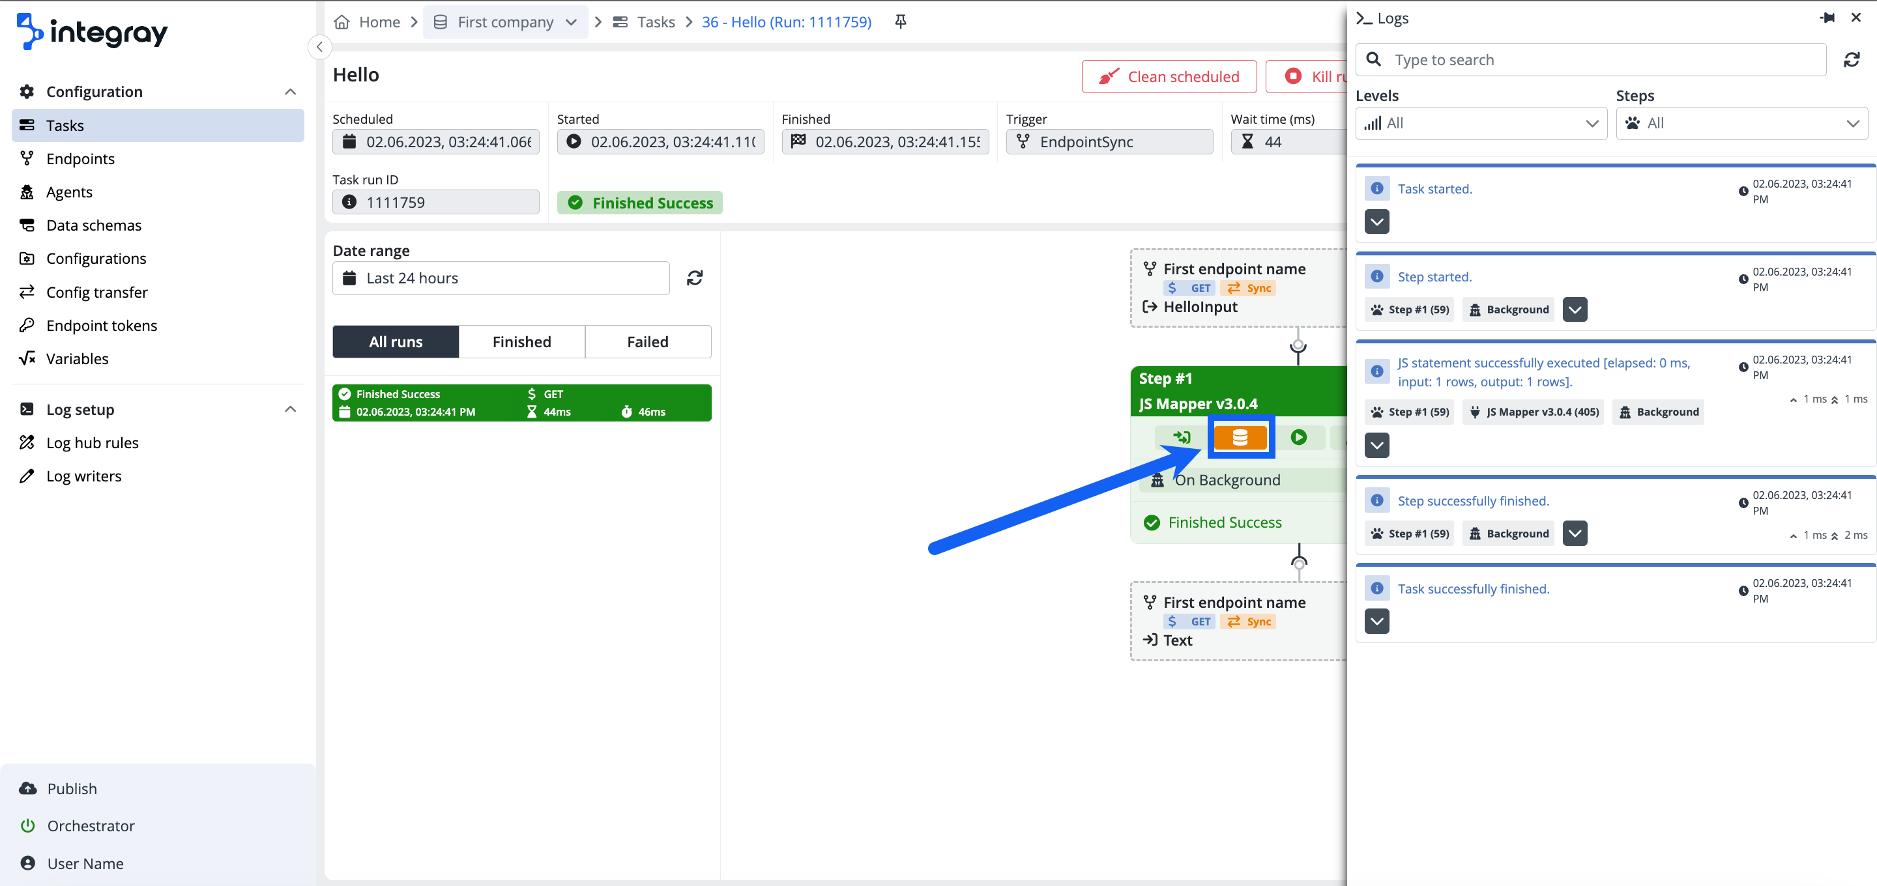Open the Levels filter dropdown
This screenshot has width=1877, height=886.
pyautogui.click(x=1481, y=122)
